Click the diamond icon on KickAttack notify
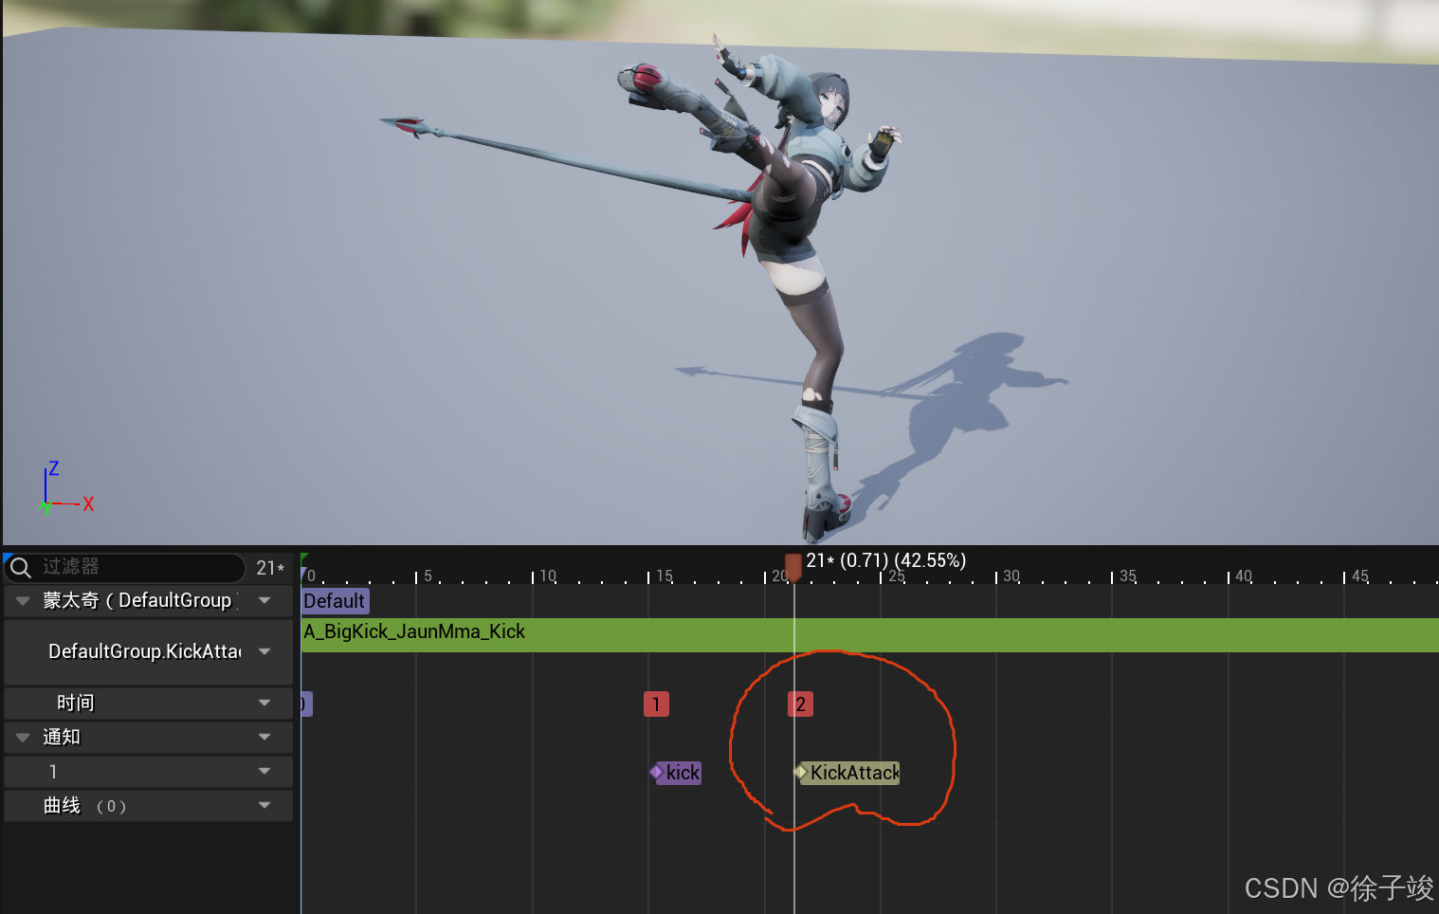1439x914 pixels. tap(801, 773)
